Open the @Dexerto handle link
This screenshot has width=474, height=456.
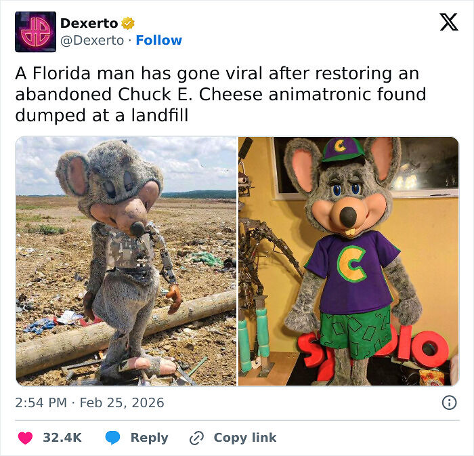[x=92, y=41]
